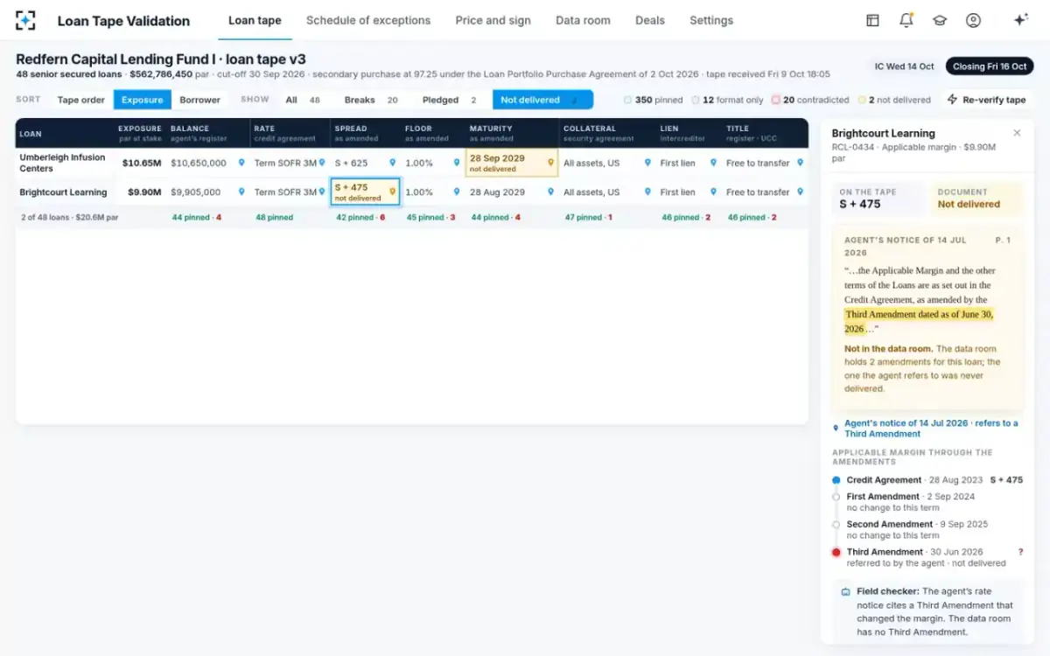1050x656 pixels.
Task: Click pin beside Umberleigh Free to transfer
Action: tap(800, 163)
